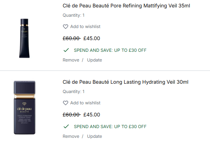Add Pore Refining Mattifying Veil to wishlist
Screen dimensions: 210x146
[x=82, y=26]
